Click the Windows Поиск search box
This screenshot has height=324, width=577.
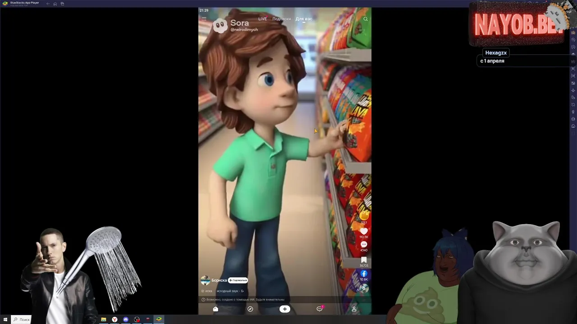click(x=21, y=319)
